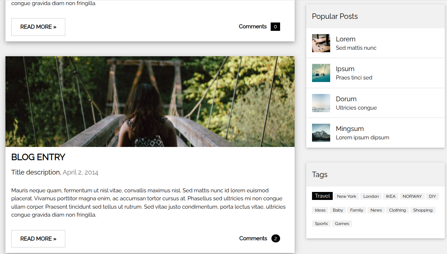Click the comments count badge showing 0
This screenshot has width=447, height=254.
tap(275, 26)
